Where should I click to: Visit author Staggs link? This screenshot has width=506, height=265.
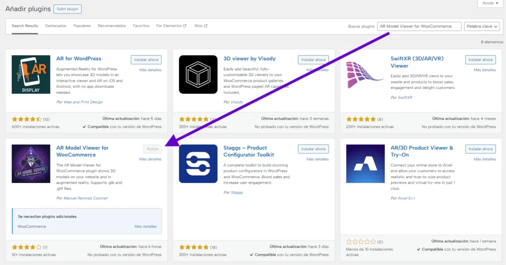[x=237, y=192]
